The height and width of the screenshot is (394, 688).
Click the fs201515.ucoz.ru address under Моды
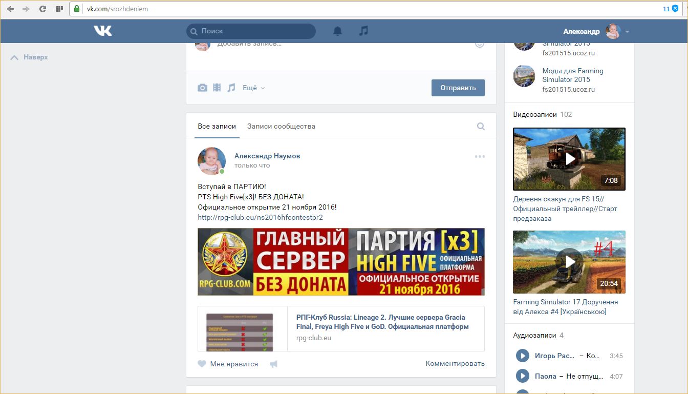pyautogui.click(x=569, y=90)
